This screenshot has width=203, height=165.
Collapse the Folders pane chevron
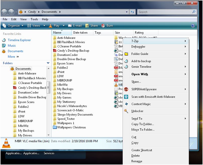pos(48,63)
